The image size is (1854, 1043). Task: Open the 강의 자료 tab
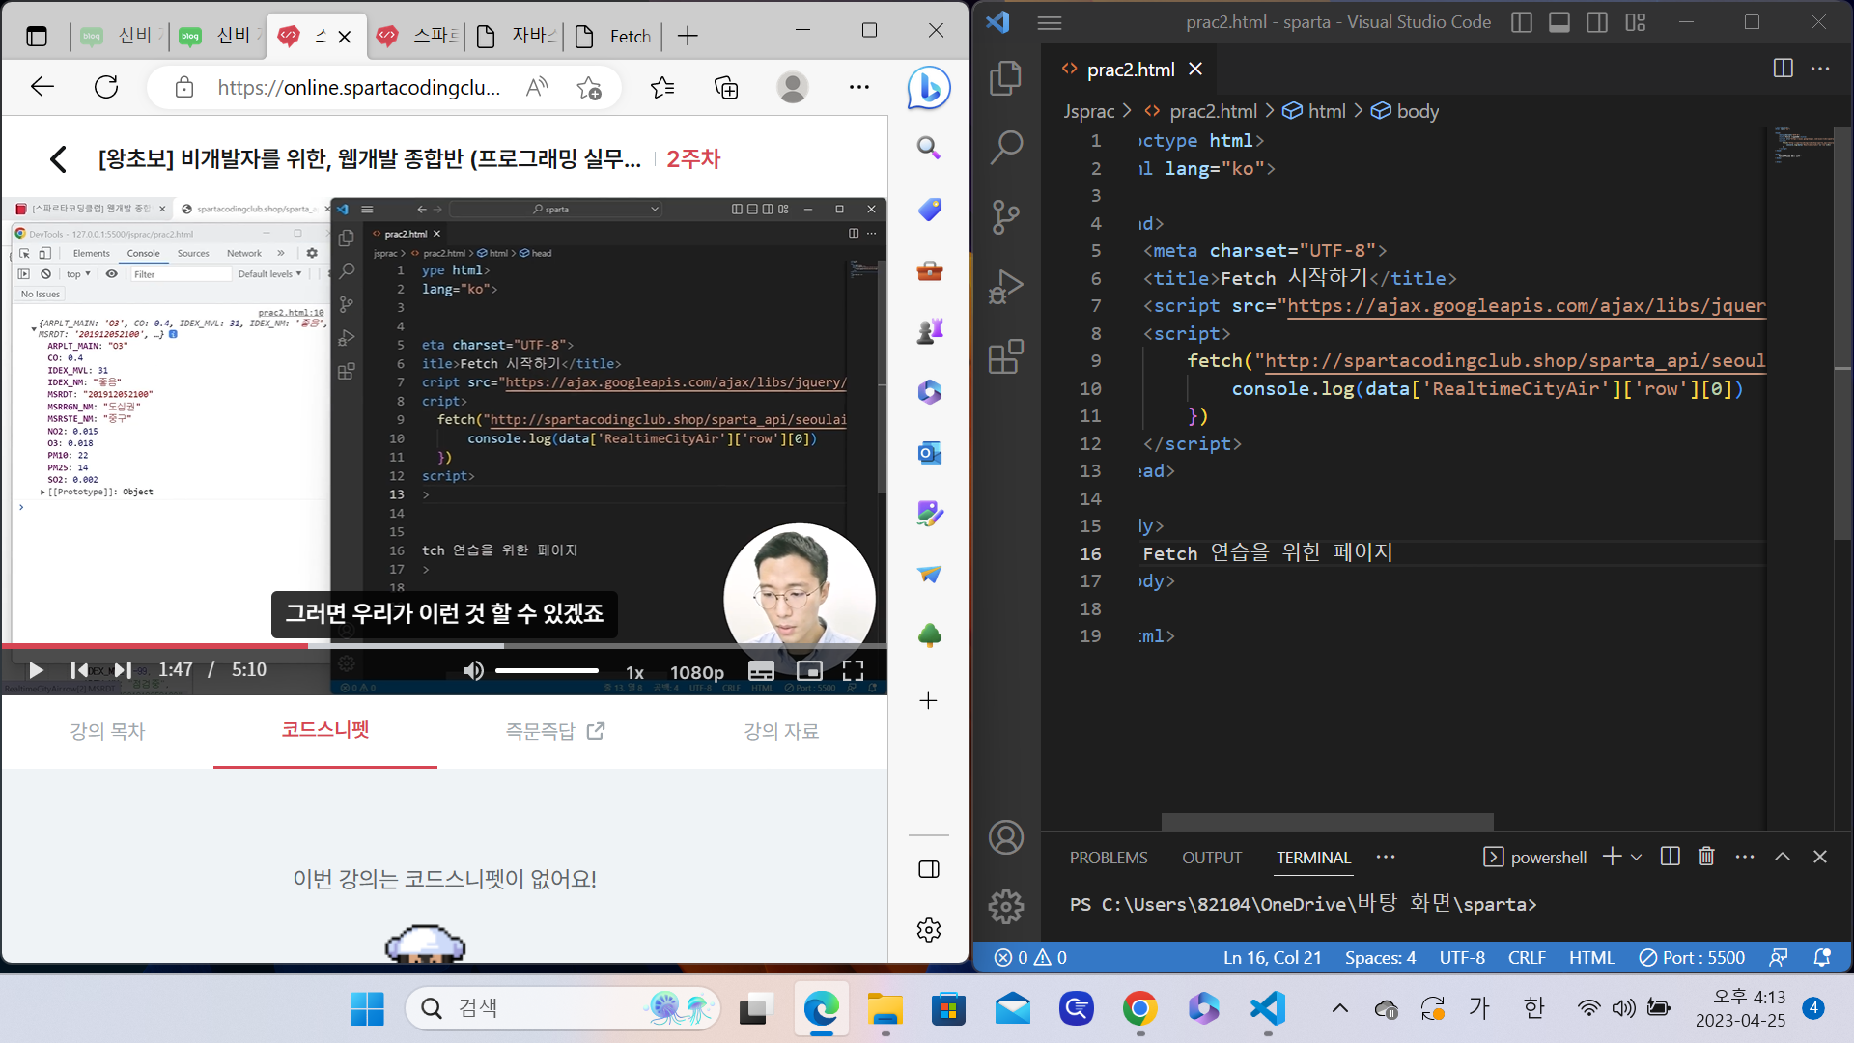point(781,731)
